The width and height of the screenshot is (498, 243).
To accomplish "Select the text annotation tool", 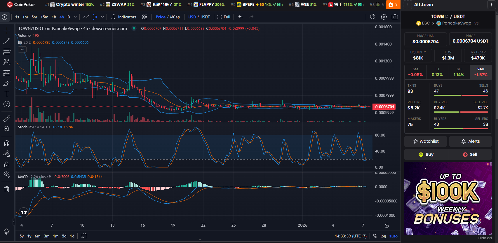I will tap(7, 94).
